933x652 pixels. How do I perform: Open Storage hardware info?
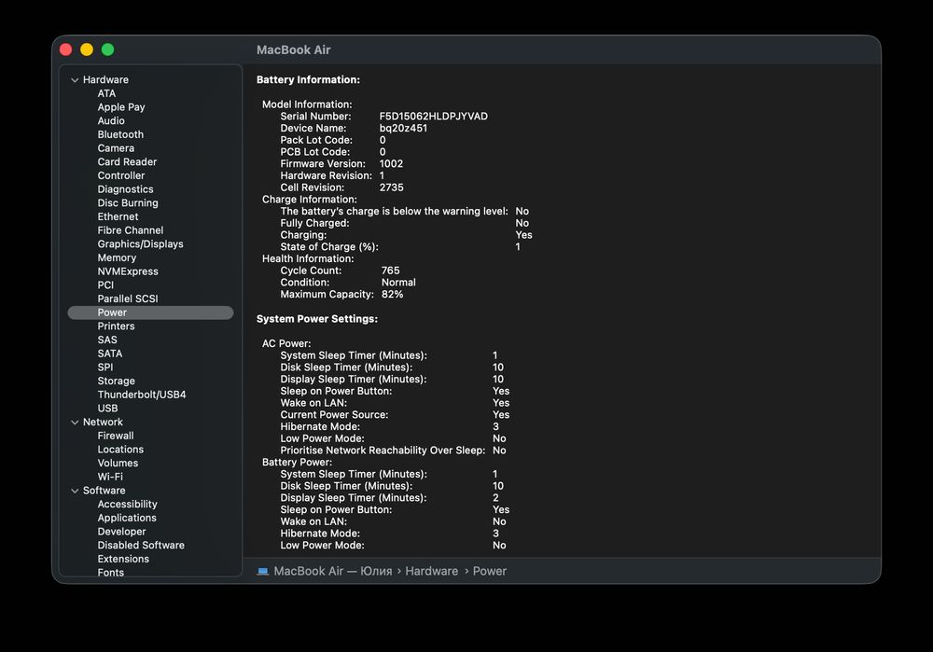(x=116, y=381)
